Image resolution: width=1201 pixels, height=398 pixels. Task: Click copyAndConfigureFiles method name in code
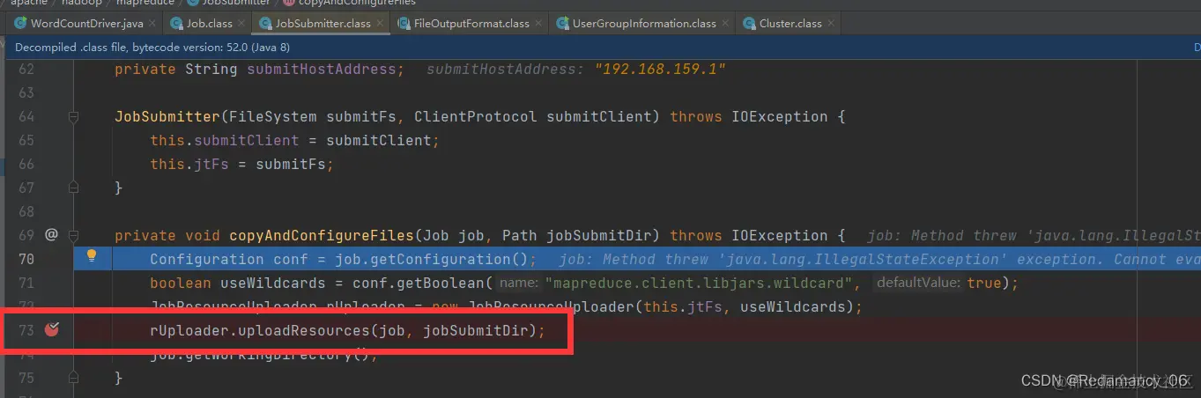point(321,235)
